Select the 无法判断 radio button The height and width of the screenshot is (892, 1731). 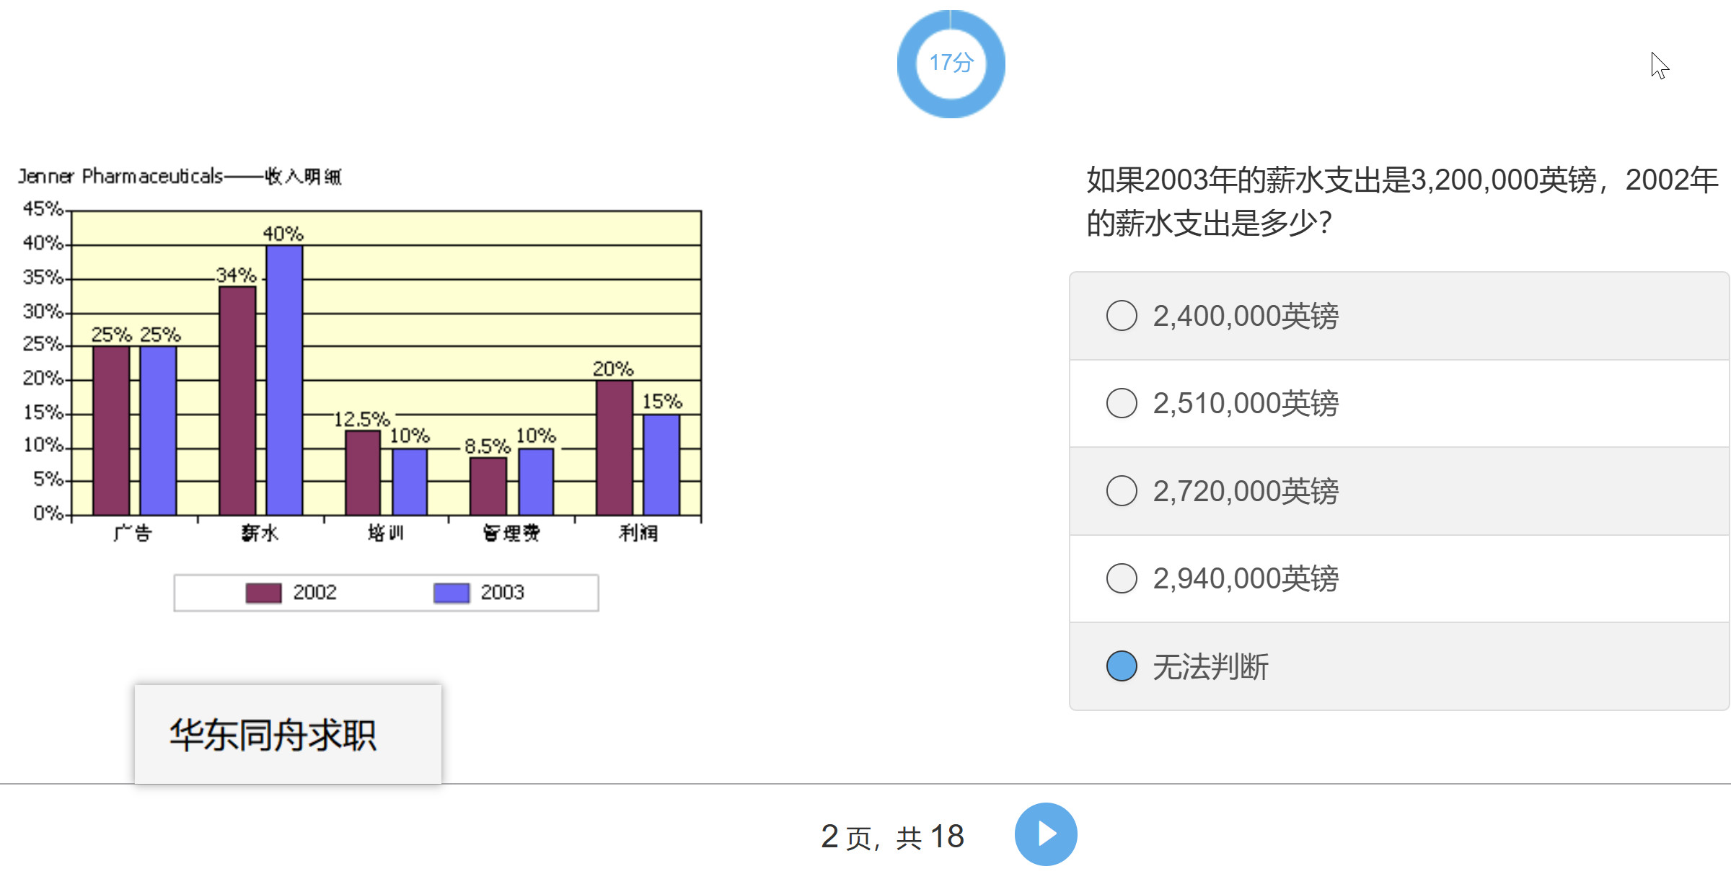coord(1122,666)
